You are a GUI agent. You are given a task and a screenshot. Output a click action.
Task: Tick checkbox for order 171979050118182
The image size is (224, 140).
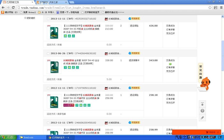[x=48, y=88]
